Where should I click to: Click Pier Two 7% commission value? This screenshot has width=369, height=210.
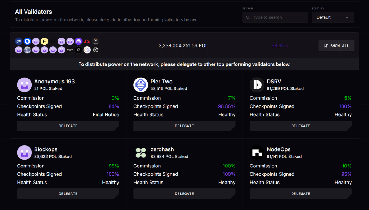[x=232, y=98]
